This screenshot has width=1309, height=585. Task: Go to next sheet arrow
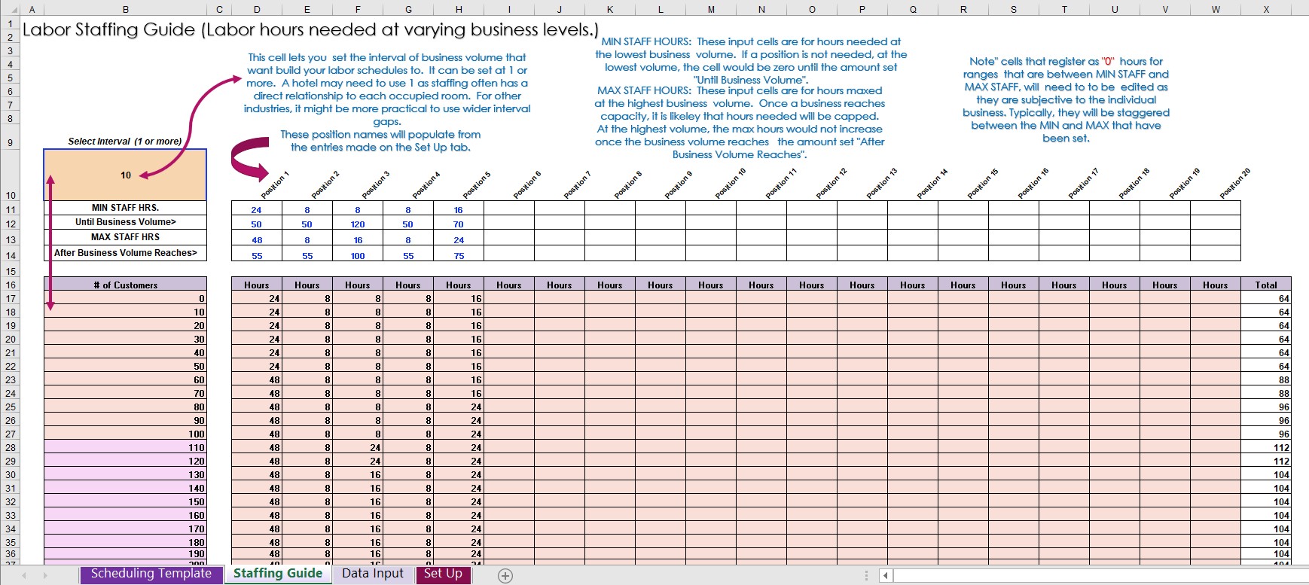pos(45,575)
